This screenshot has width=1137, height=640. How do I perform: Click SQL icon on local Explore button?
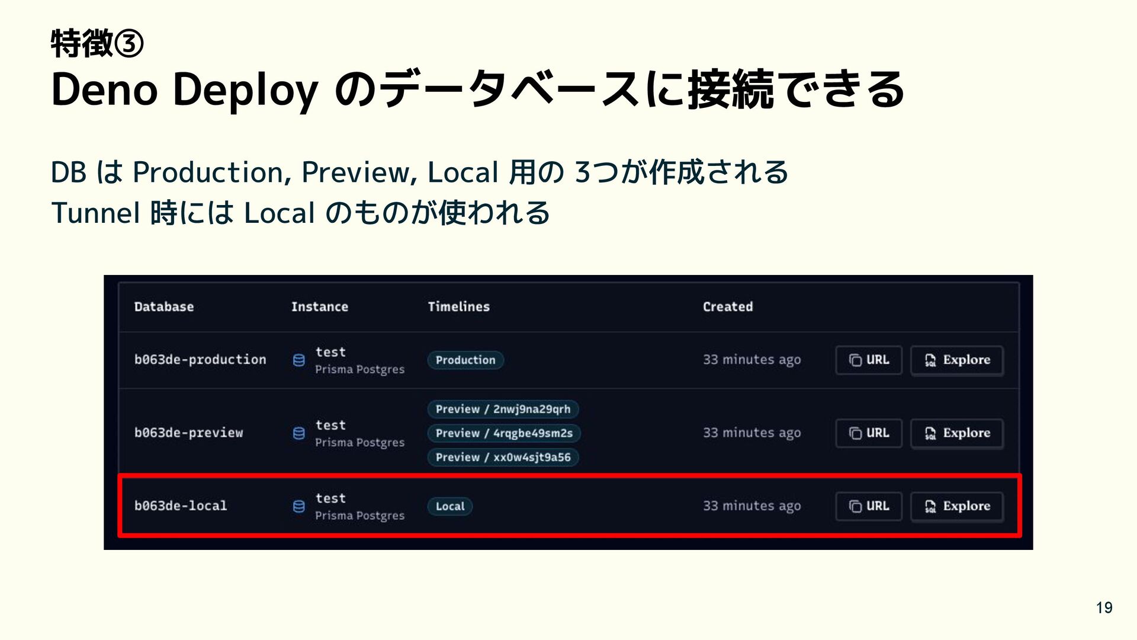(930, 506)
